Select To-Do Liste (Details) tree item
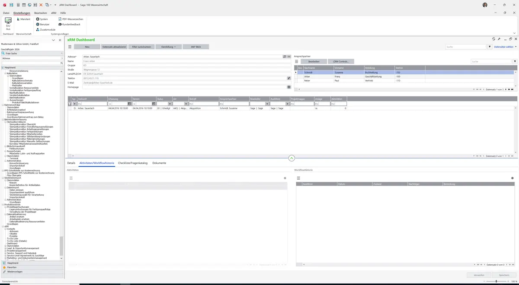 (x=17, y=241)
